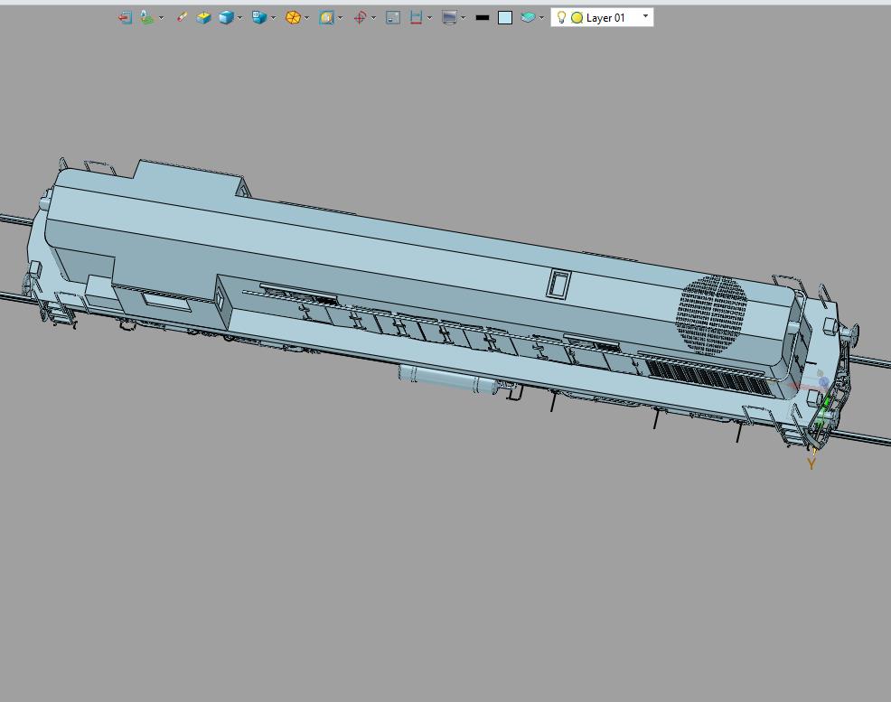Click the highlighted zoom view icon

326,17
